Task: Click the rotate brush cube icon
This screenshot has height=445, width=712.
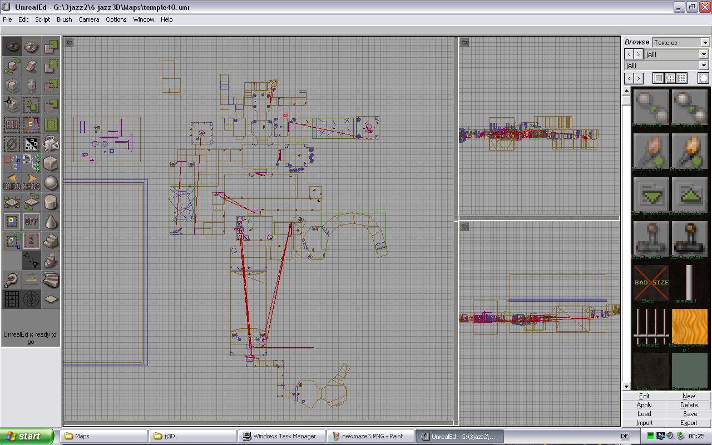Action: [12, 67]
